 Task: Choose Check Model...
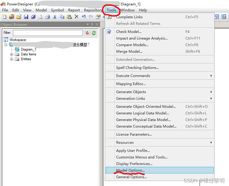(x=160, y=32)
